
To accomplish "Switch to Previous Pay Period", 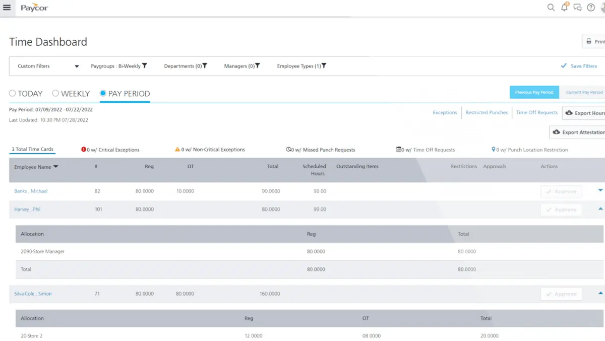I will [534, 92].
